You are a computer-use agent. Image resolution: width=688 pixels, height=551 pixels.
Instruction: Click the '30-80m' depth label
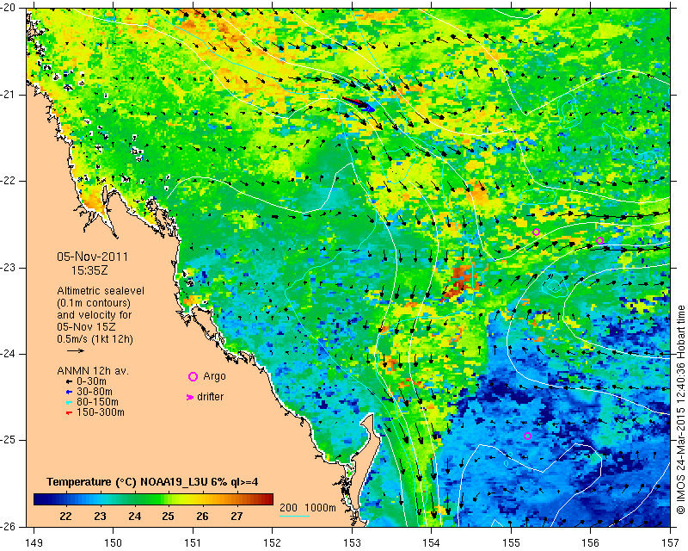(95, 392)
